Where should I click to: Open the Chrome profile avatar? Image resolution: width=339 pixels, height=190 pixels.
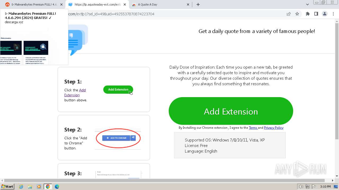click(324, 14)
